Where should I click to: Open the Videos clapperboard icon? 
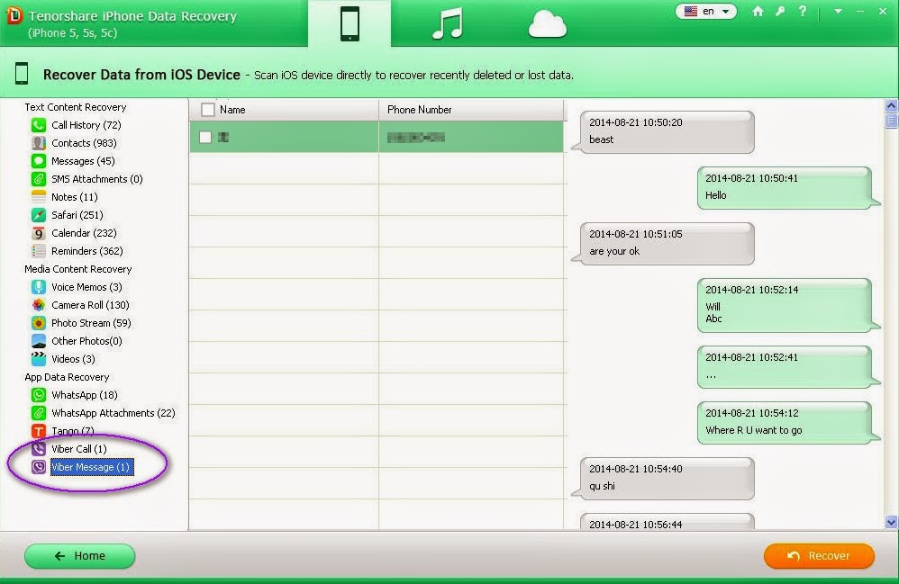39,359
